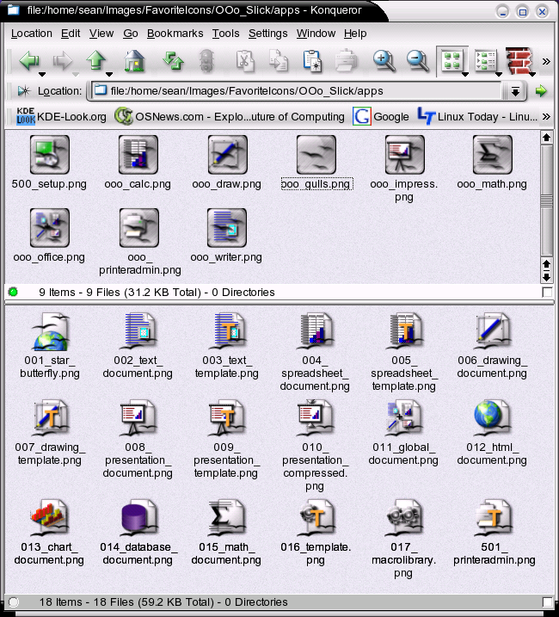The image size is (559, 617).
Task: Open the Help menu
Action: [355, 34]
